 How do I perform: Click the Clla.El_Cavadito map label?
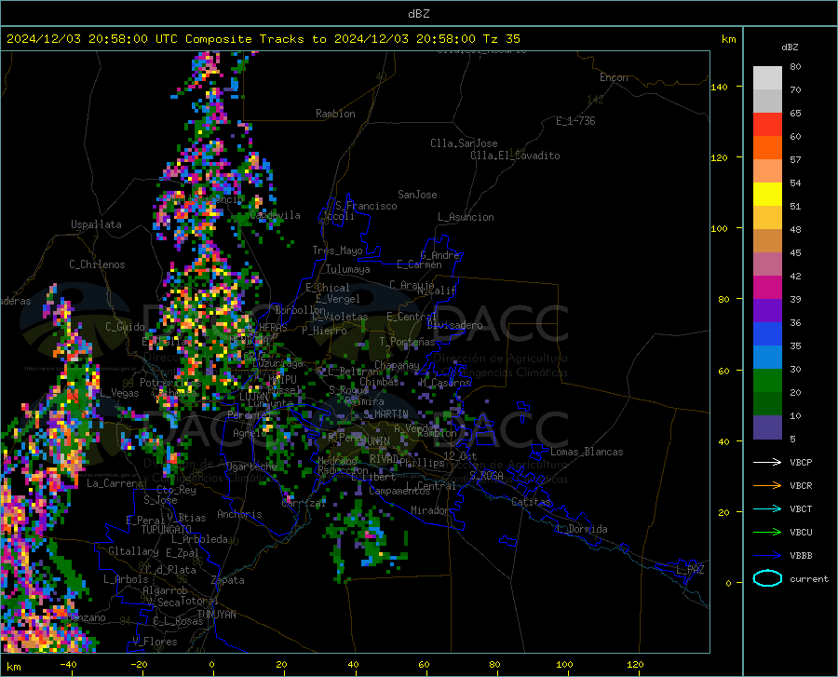pyautogui.click(x=515, y=156)
